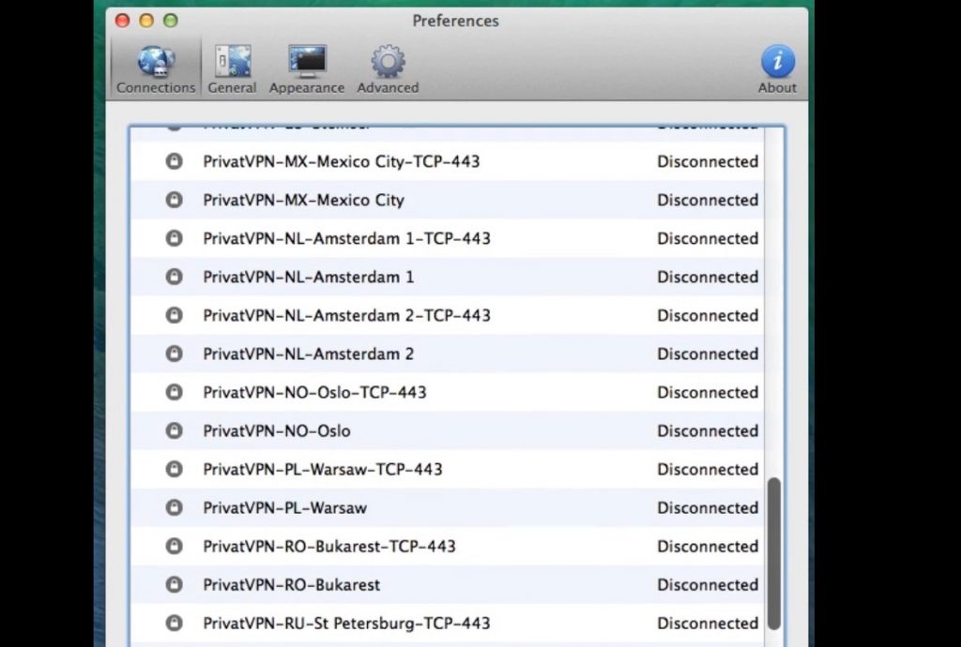Select PrivatVPN-RU-St Petersburg-TCP-443 connection name
The image size is (961, 647).
point(346,624)
